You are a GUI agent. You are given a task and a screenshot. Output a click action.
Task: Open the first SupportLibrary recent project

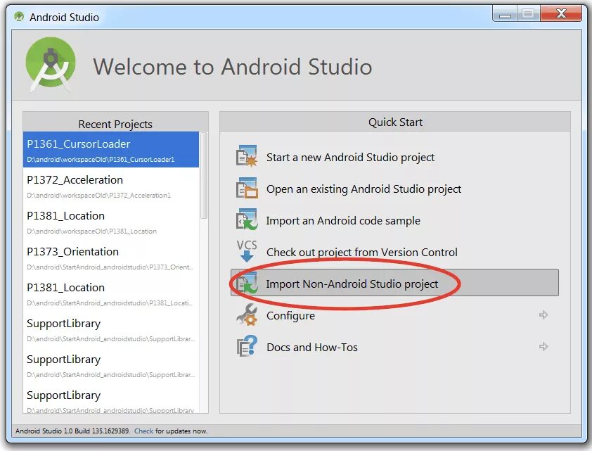(x=110, y=329)
